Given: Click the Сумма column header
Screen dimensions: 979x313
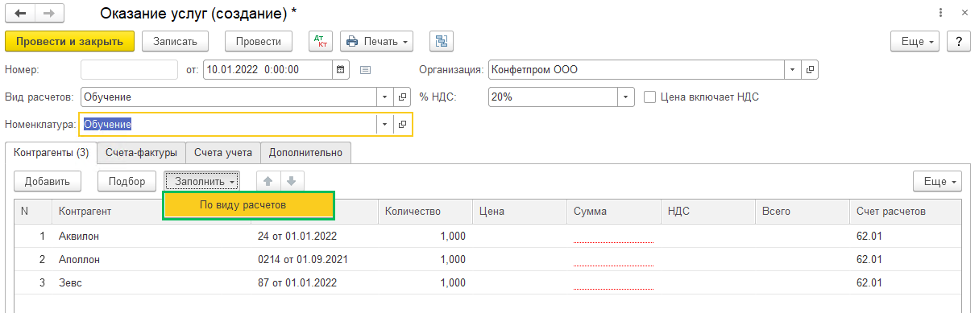Looking at the screenshot, I should 613,212.
